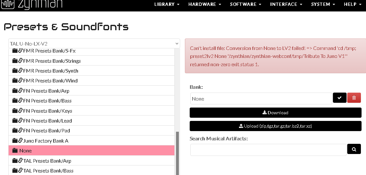
Task: Click folder icon of the None bank
Action: 15,150
